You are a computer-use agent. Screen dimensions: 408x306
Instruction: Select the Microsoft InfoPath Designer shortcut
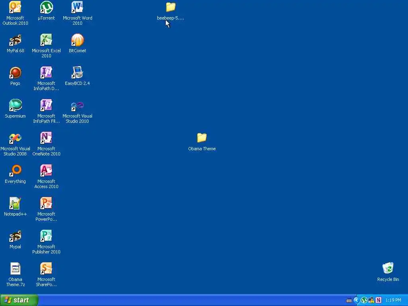[46, 78]
